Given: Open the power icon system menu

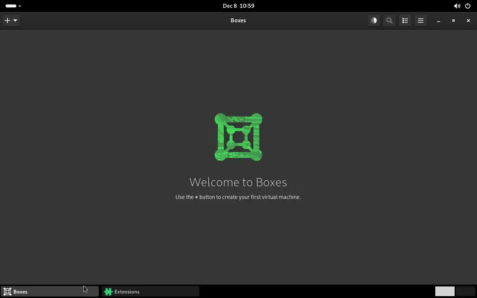Looking at the screenshot, I should coord(468,6).
